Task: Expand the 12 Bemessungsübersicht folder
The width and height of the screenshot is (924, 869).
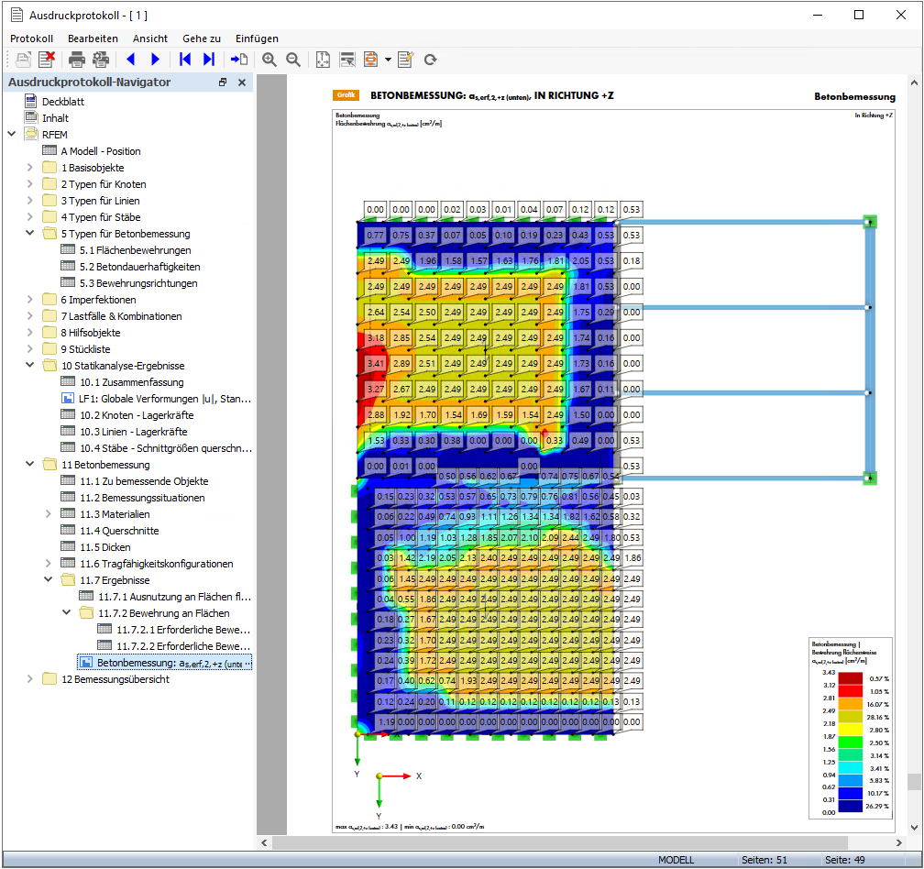Action: 30,679
